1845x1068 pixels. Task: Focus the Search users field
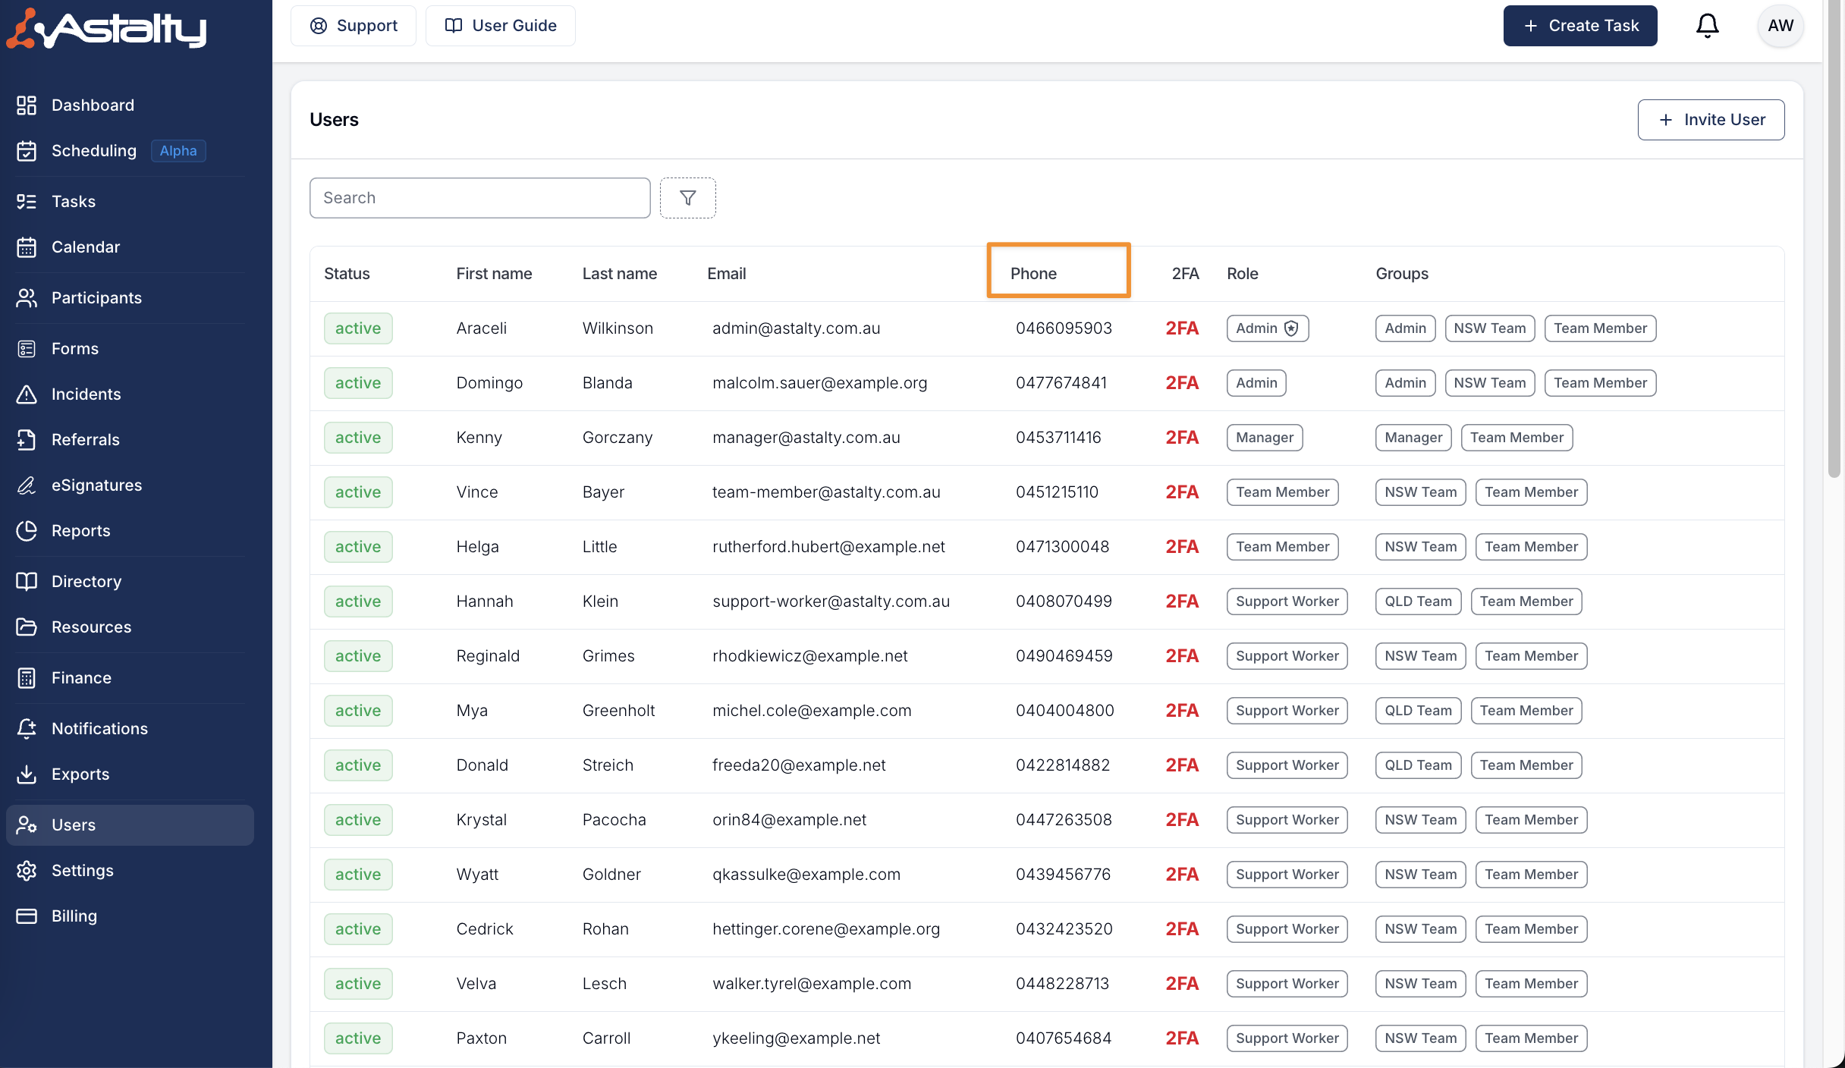(479, 198)
